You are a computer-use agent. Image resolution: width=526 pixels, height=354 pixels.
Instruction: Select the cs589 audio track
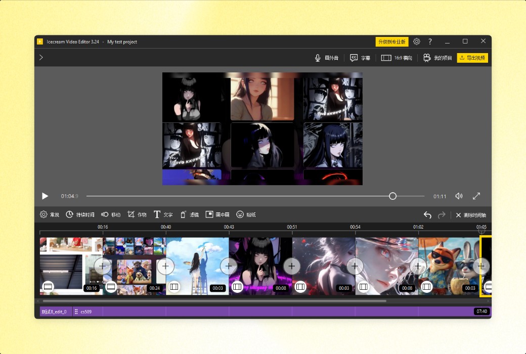click(85, 312)
